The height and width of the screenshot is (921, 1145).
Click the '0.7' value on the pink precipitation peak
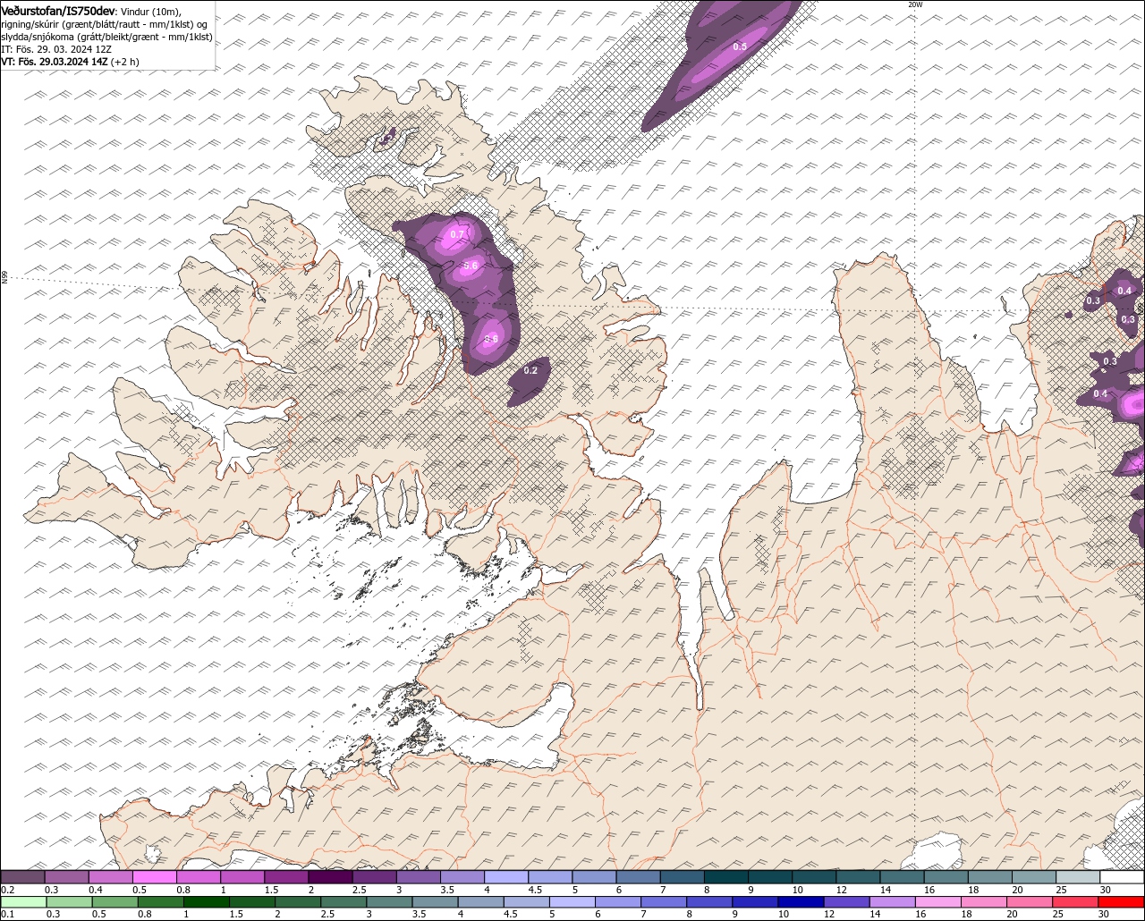click(x=457, y=234)
